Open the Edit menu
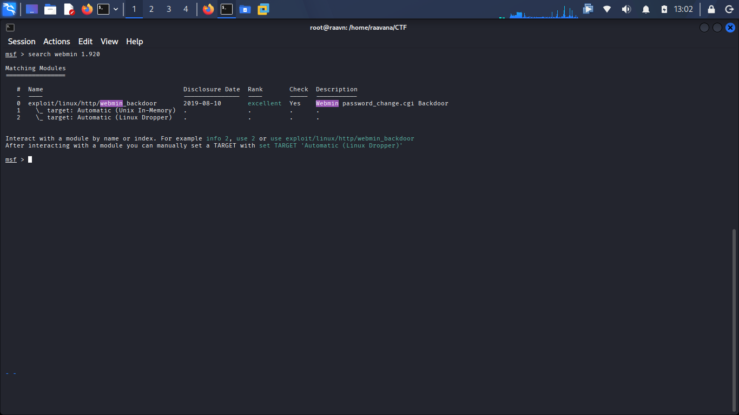Screen dimensions: 739x415 point(85,42)
